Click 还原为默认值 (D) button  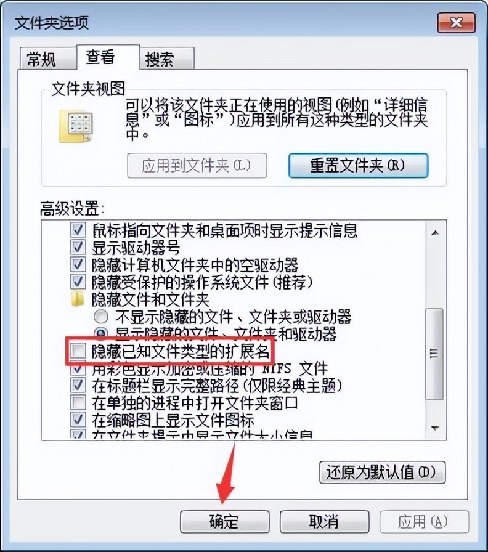tap(383, 472)
